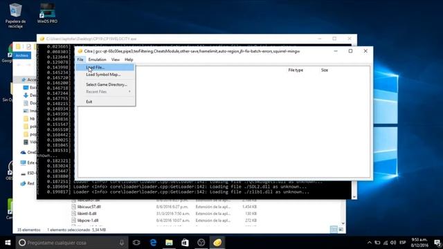Click the network tray icon
Screen dimensions: 443x249
coord(386,243)
